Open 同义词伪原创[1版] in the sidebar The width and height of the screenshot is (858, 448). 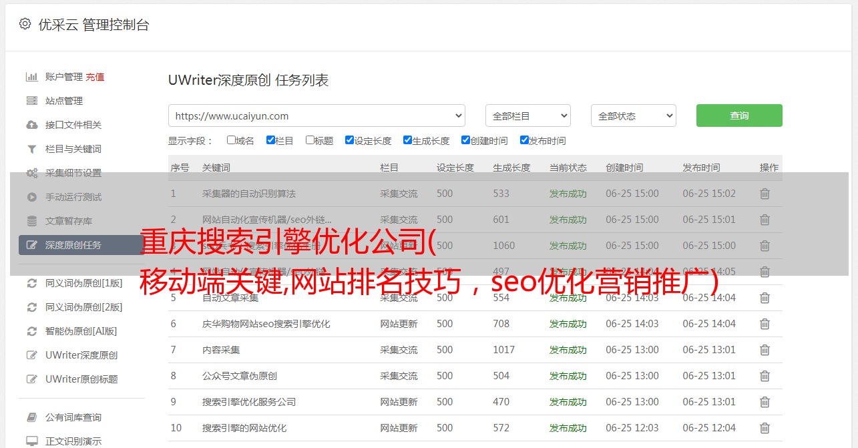click(84, 283)
